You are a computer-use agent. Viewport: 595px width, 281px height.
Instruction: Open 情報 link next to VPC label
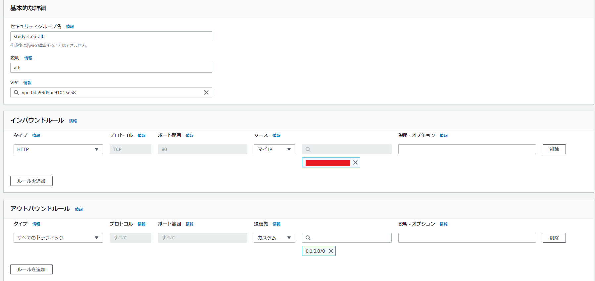pyautogui.click(x=27, y=83)
